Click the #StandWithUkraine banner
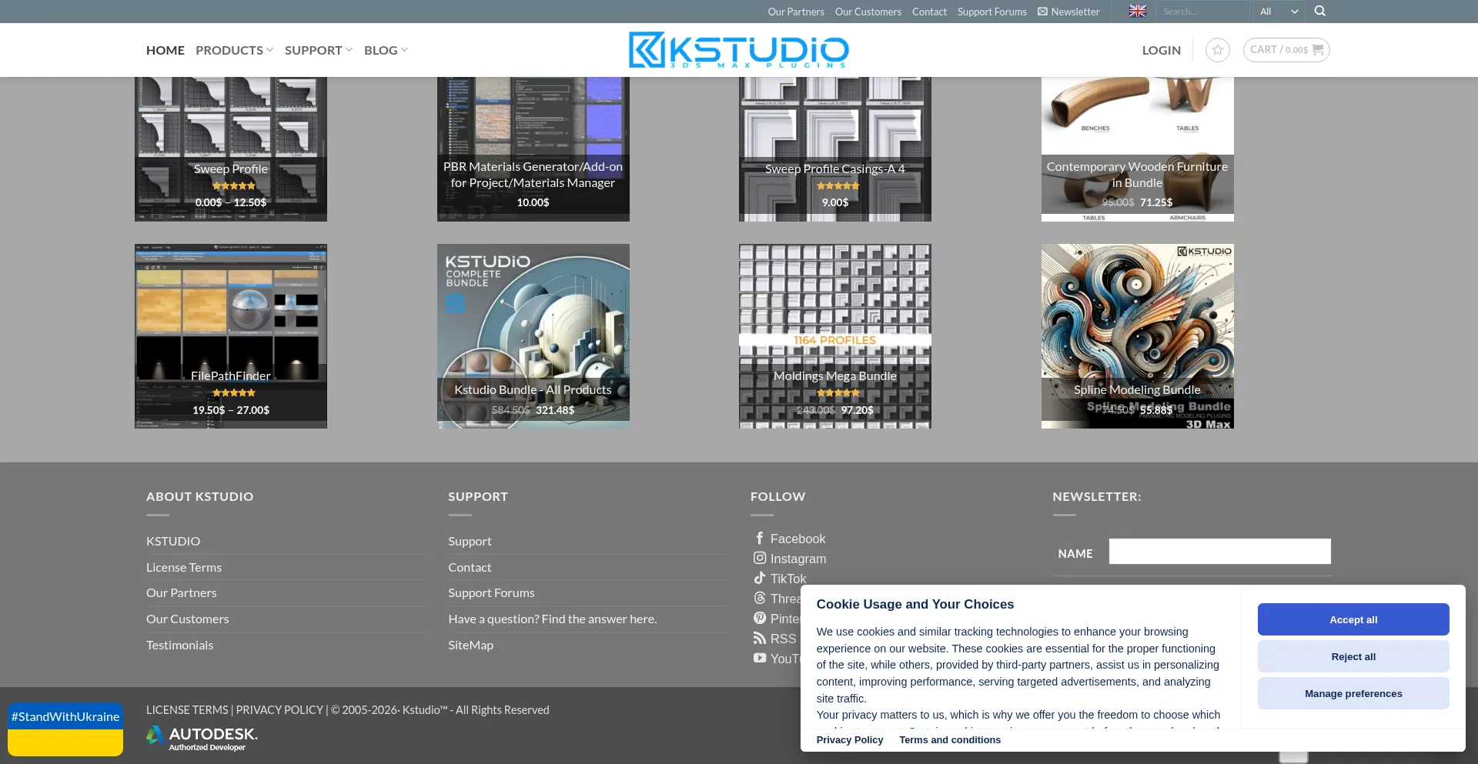This screenshot has height=764, width=1478. click(x=65, y=729)
